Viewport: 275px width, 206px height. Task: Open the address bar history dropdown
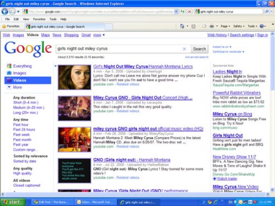(176, 12)
